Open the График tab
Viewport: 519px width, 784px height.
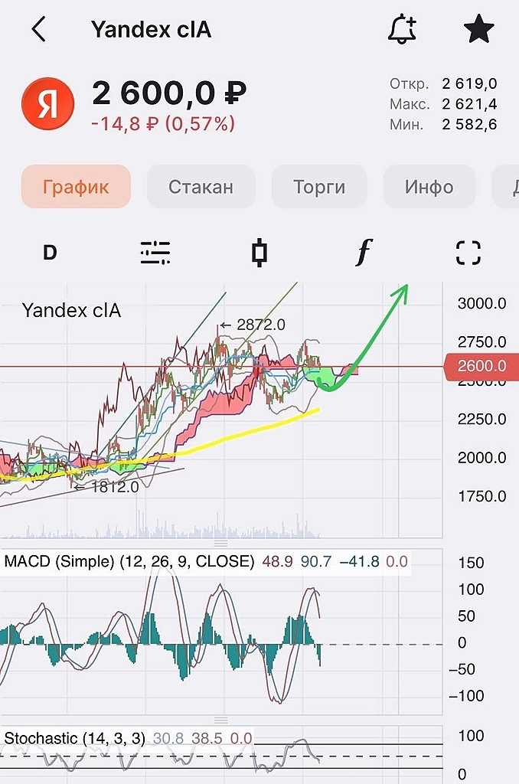pos(76,187)
